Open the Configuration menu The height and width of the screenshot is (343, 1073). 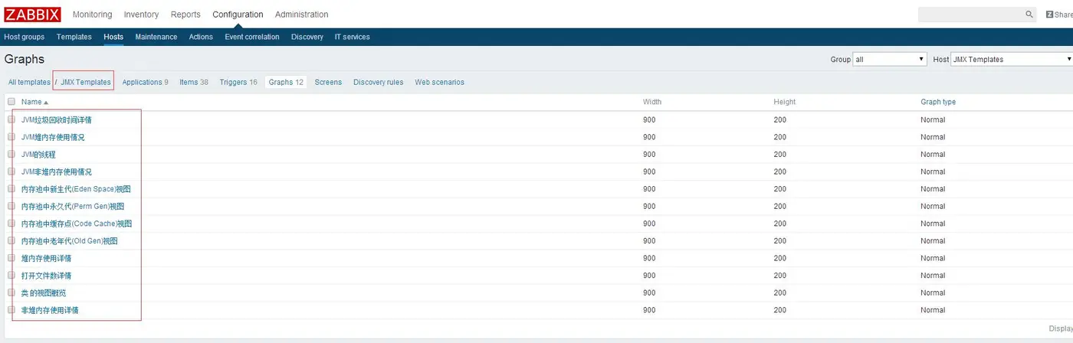(238, 15)
